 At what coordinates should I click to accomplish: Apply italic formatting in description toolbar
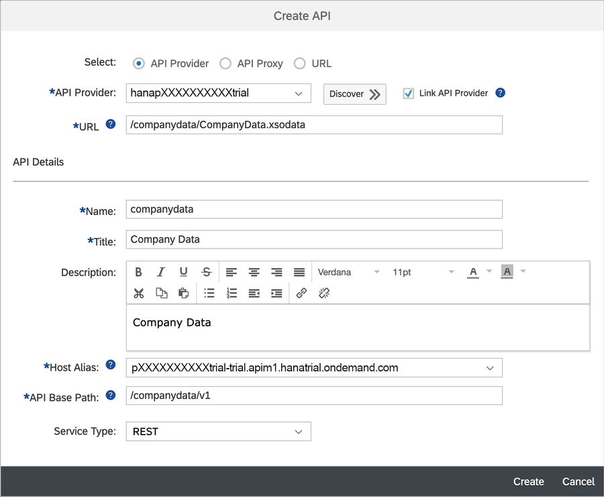[x=161, y=272]
